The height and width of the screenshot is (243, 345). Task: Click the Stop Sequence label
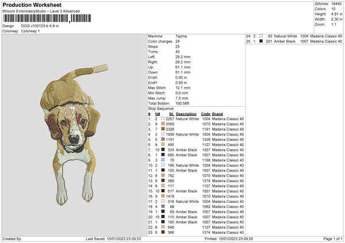[162, 108]
